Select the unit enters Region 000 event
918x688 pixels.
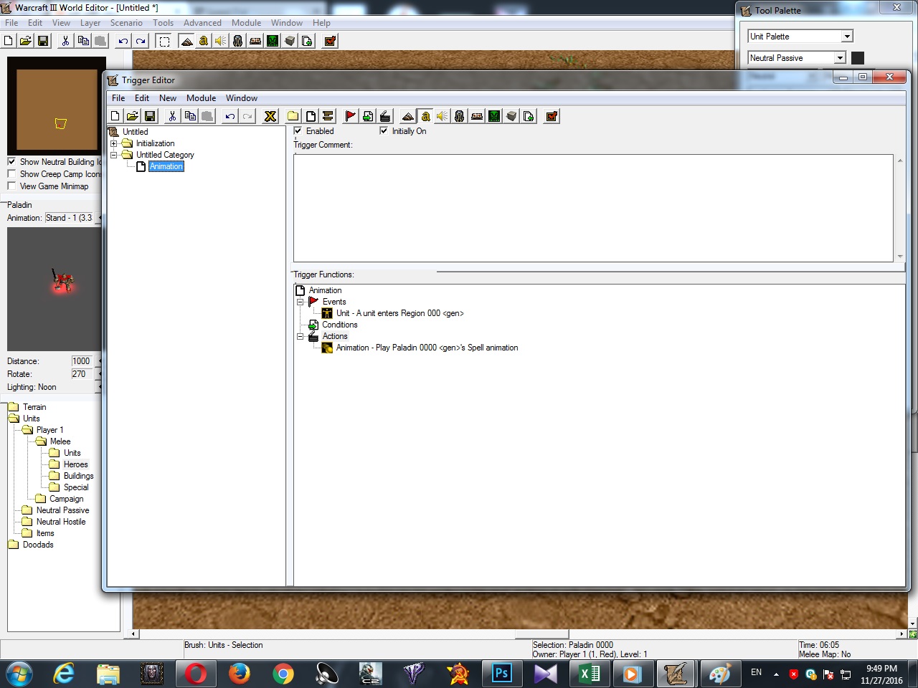pos(399,313)
